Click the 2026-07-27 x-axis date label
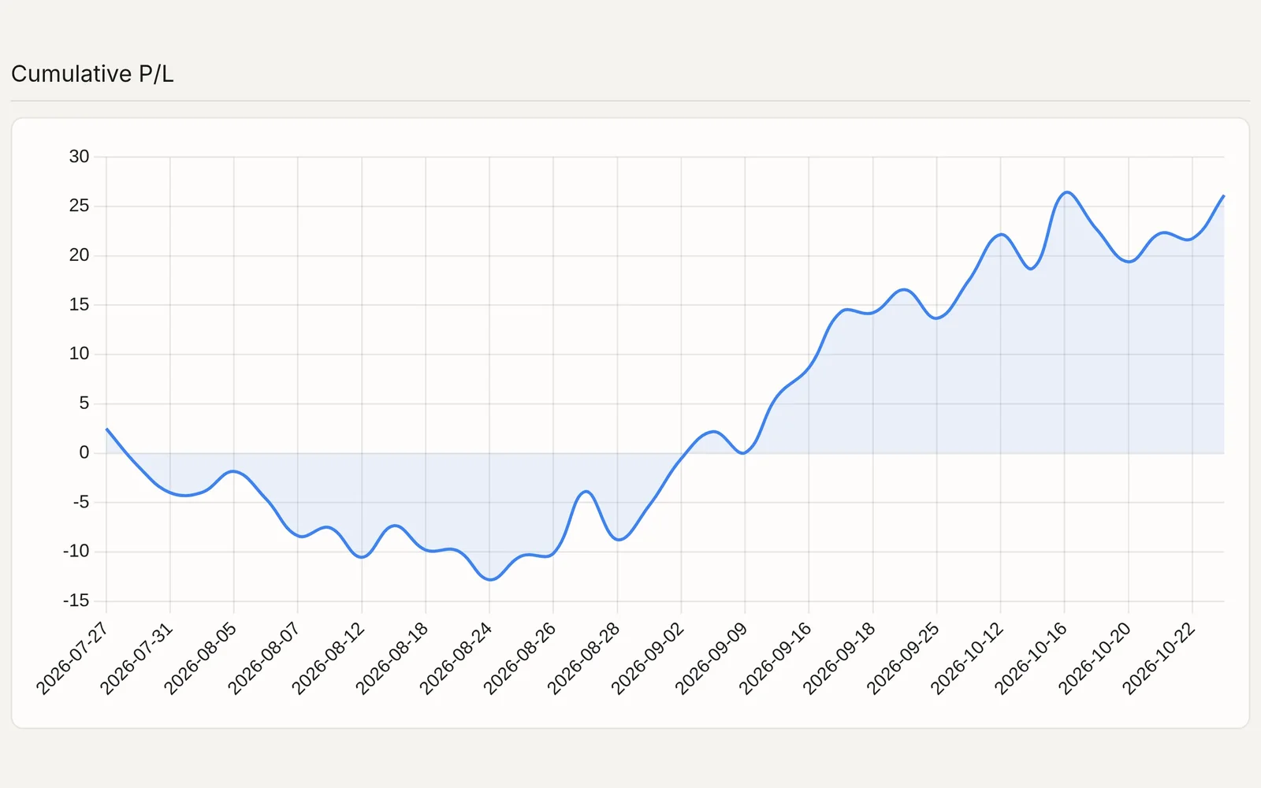 (73, 659)
